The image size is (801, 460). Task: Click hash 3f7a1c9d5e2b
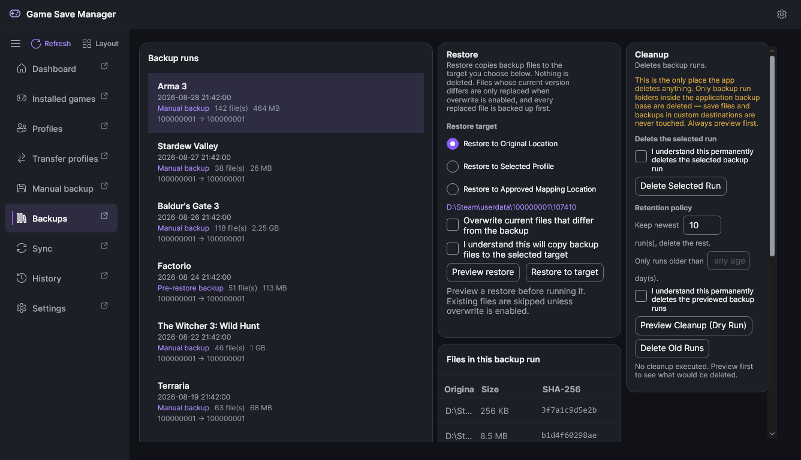[x=569, y=410]
